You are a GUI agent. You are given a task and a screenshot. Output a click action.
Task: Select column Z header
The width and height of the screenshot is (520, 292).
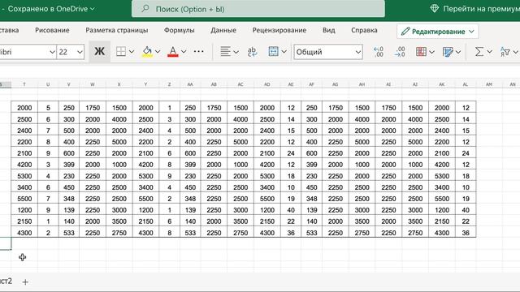click(170, 84)
